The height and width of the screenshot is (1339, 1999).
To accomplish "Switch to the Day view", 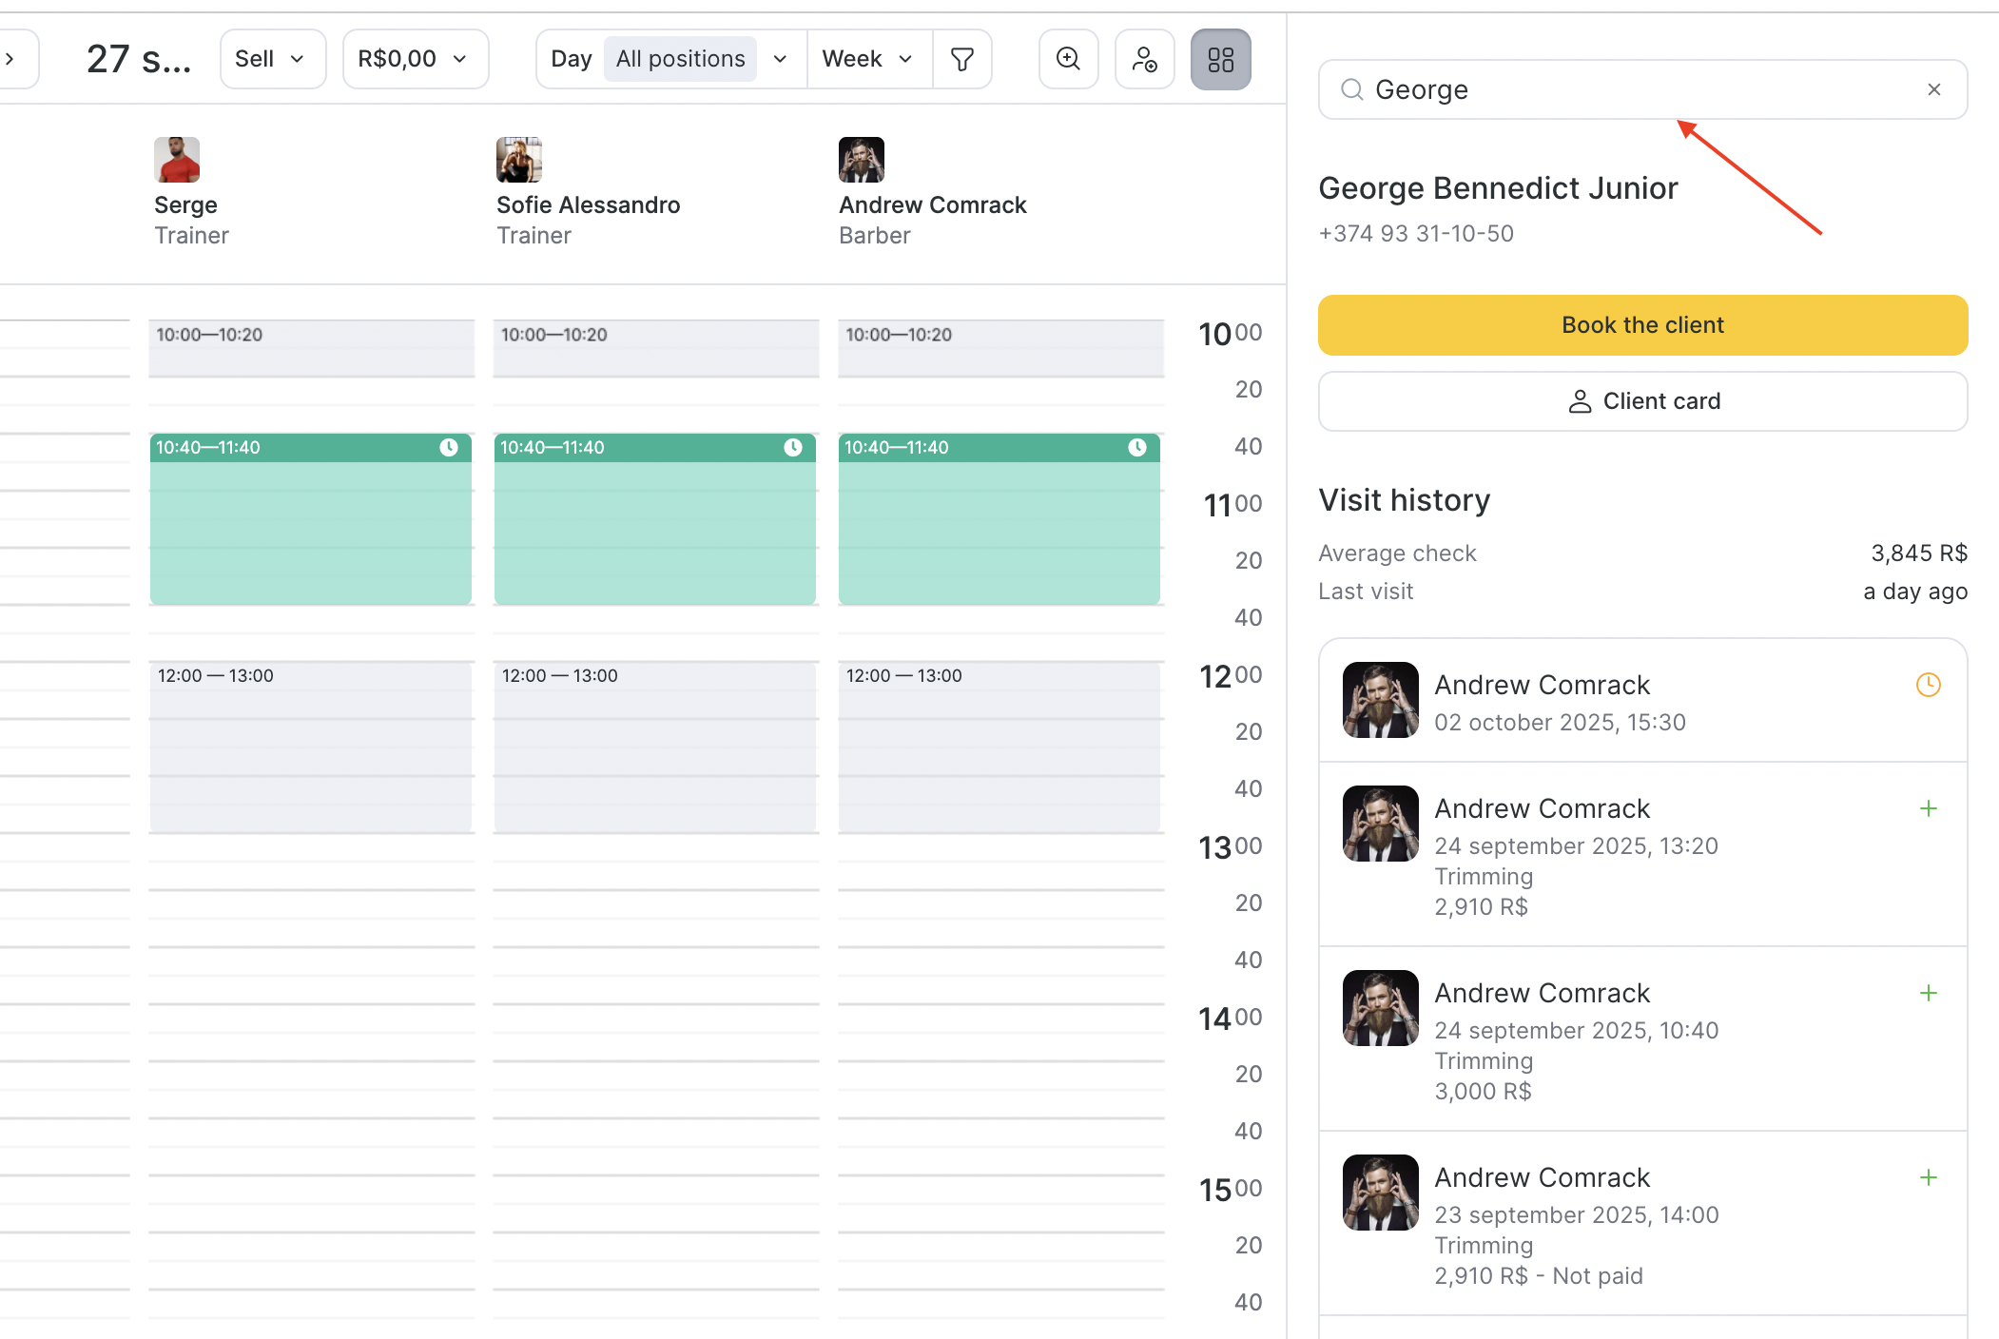I will pos(571,59).
